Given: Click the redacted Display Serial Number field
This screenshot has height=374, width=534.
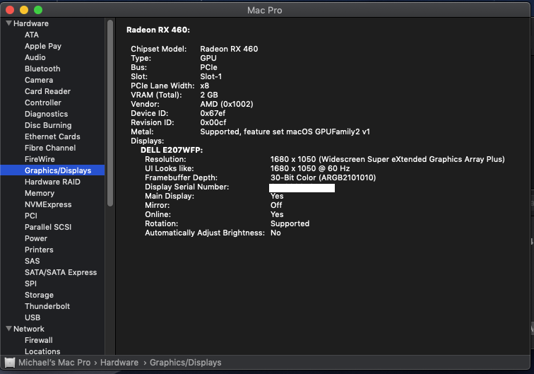Looking at the screenshot, I should [x=302, y=188].
